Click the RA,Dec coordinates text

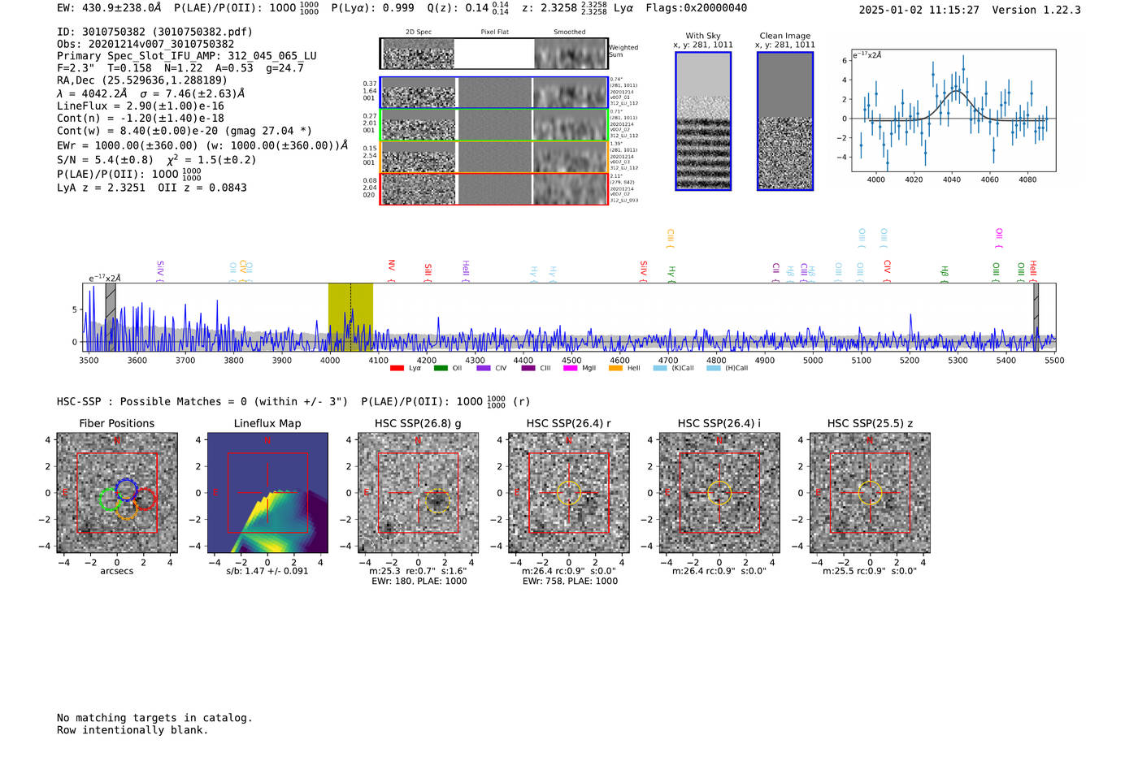[142, 80]
